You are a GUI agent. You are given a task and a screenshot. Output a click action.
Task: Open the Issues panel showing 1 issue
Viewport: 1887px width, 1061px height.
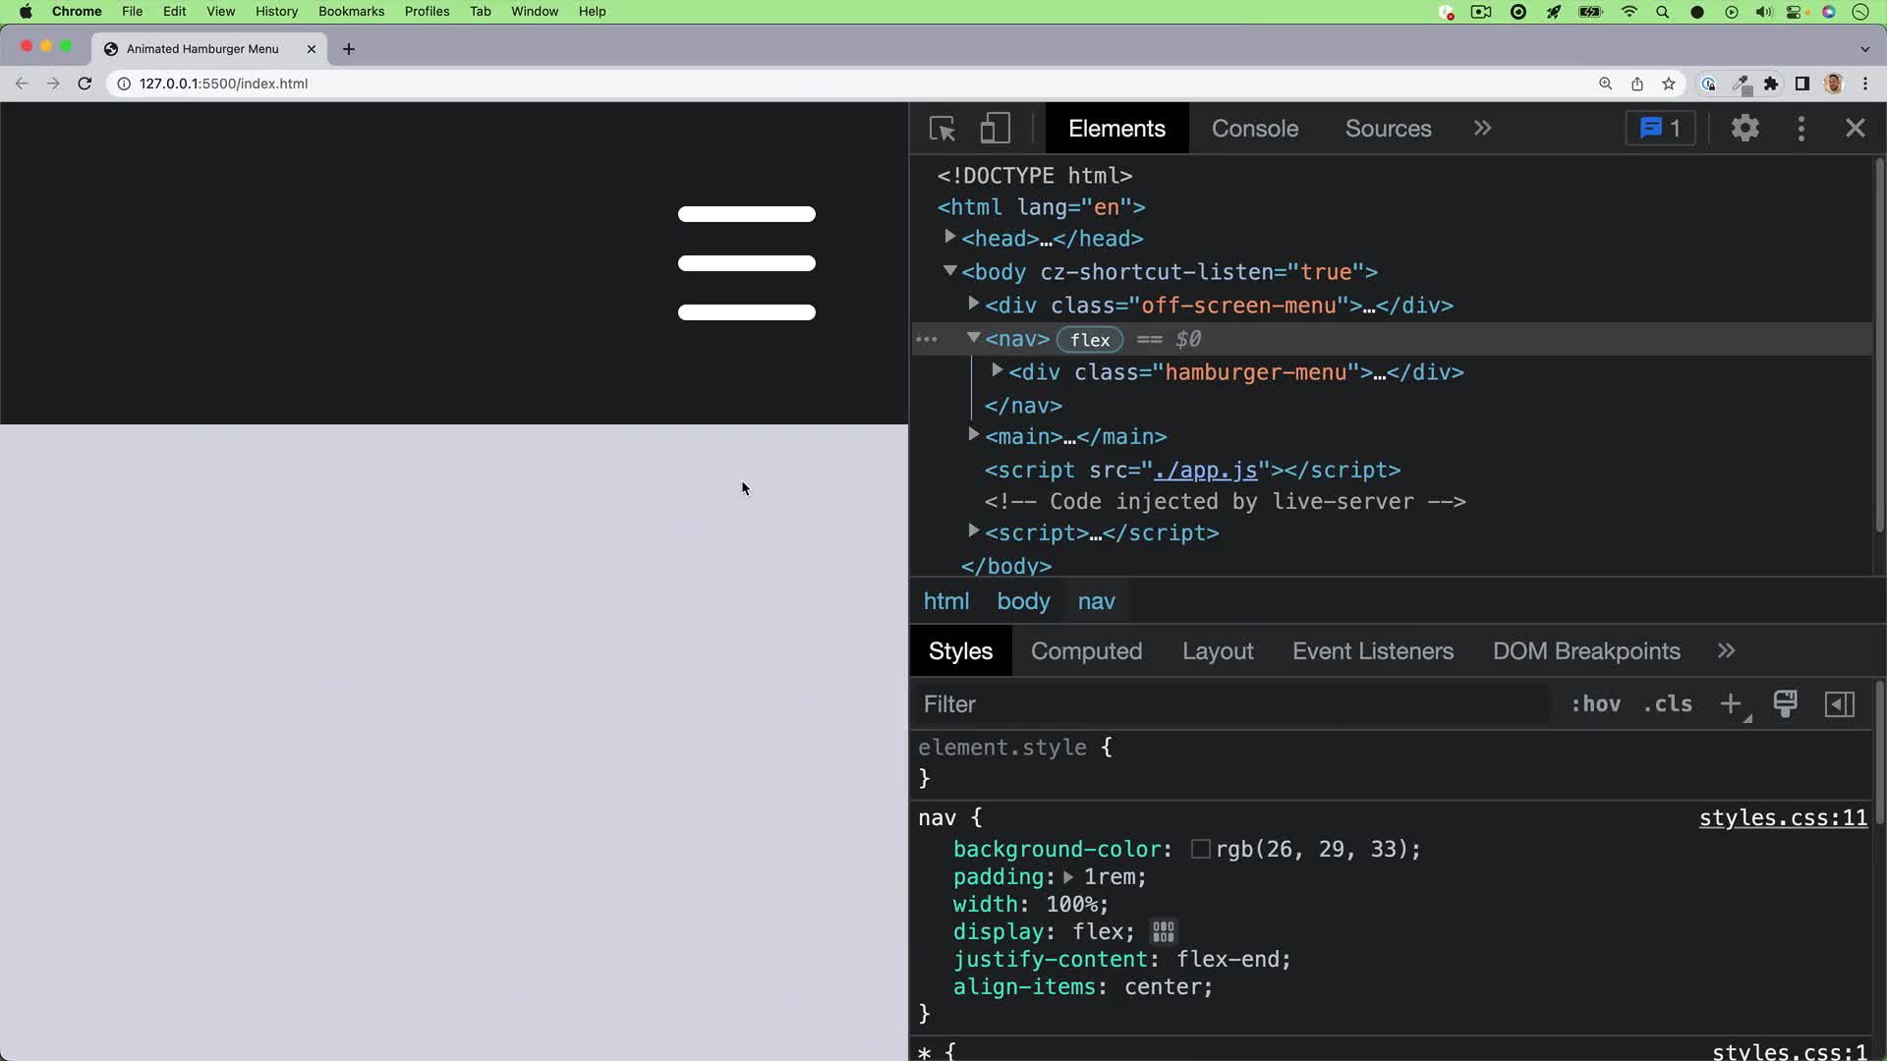(1659, 128)
